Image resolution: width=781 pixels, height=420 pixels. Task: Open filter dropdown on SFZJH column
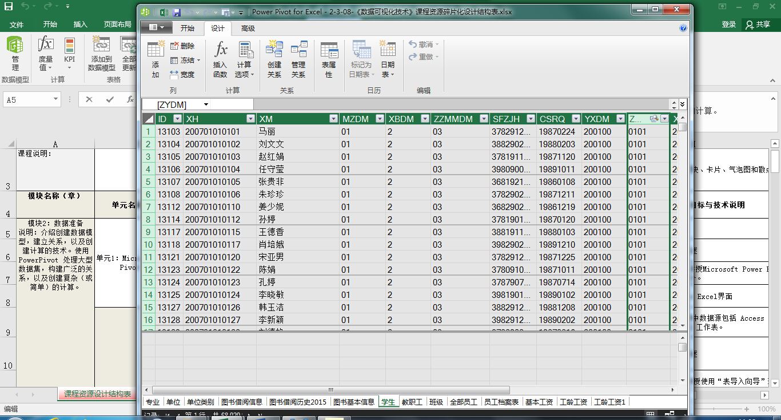531,119
